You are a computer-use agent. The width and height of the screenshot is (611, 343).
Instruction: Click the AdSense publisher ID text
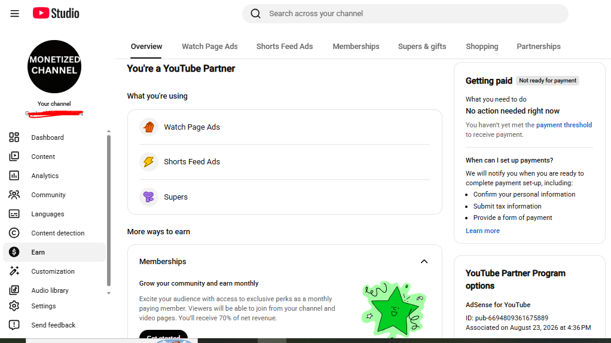coord(507,318)
